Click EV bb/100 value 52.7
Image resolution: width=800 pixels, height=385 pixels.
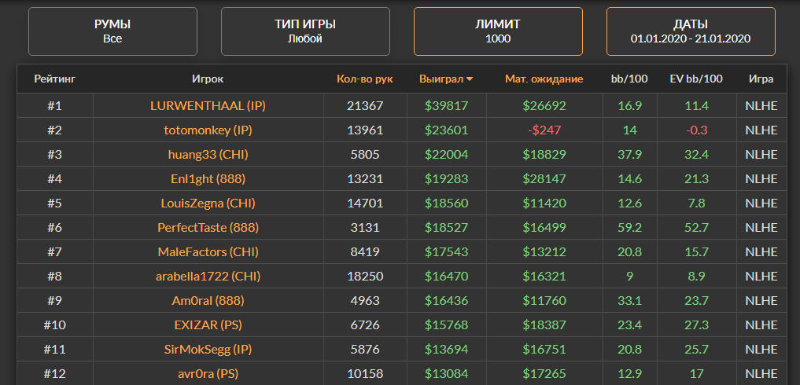coord(696,227)
